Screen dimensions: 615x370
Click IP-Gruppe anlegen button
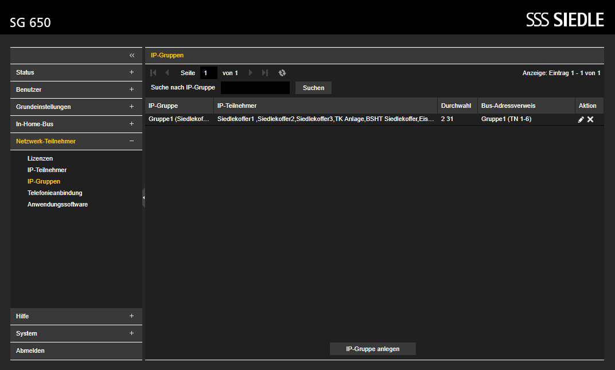(372, 349)
